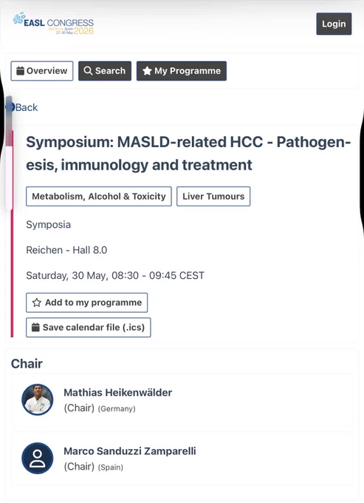Select the Metabolism, Alcohol & Toxicity tag
The image size is (364, 503).
click(99, 196)
